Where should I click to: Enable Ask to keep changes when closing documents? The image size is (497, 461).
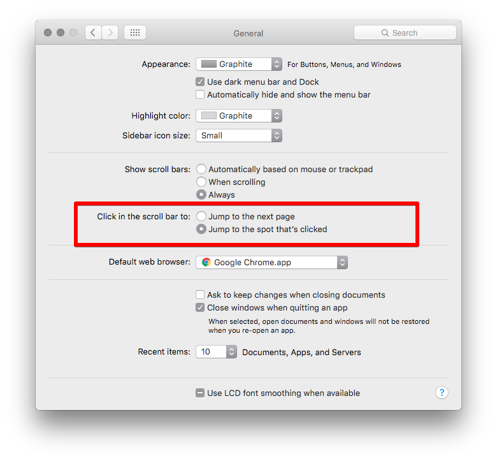200,295
